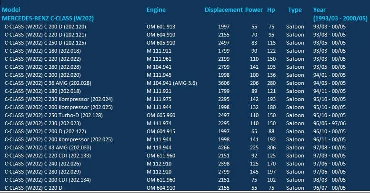
Task: Click the Model column header
Action: [11, 10]
